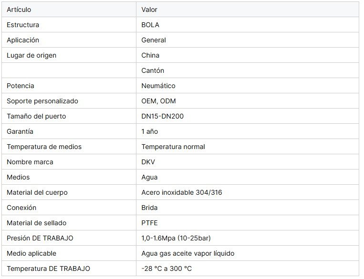Select 'Acero inoxidable 304/316' value

182,192
